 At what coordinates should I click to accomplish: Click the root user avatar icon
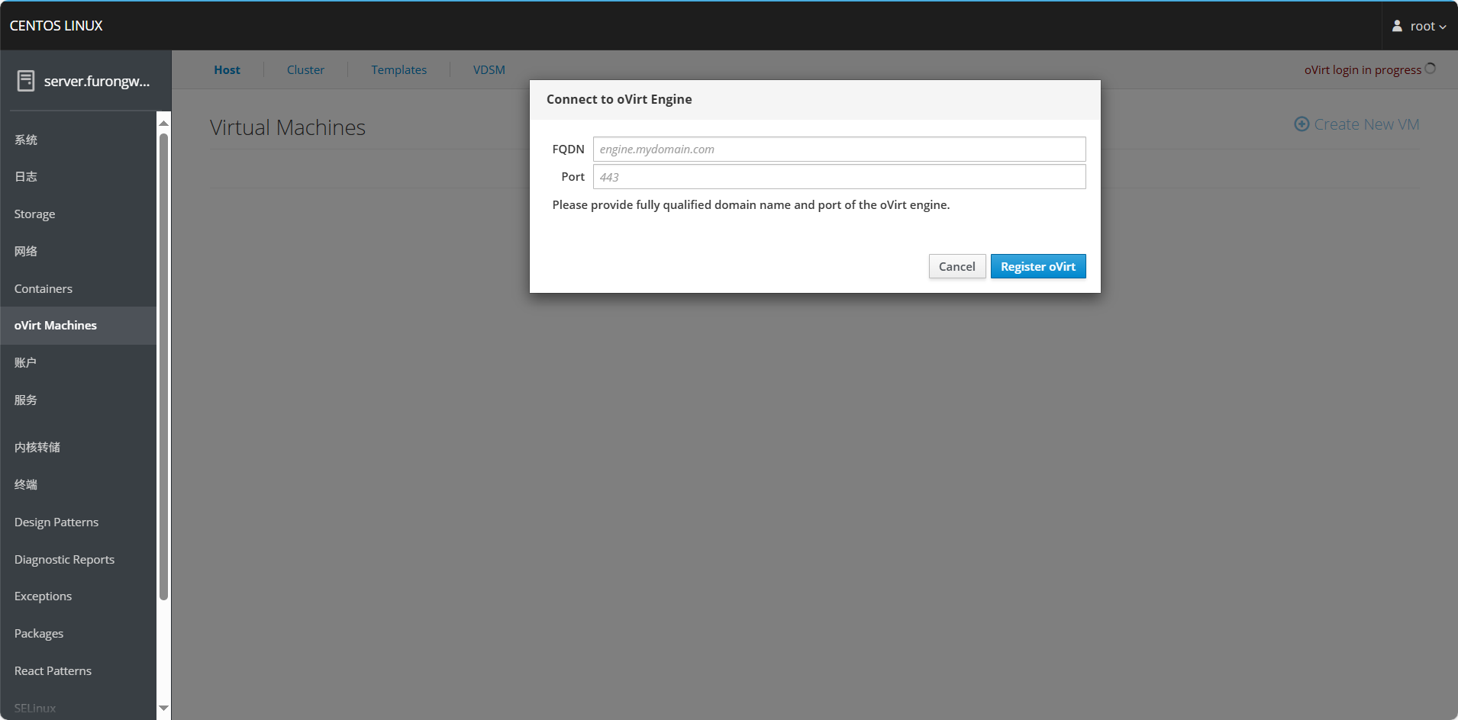coord(1397,26)
